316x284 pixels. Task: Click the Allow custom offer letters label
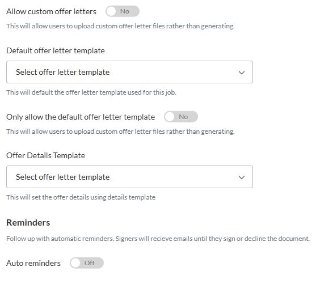point(51,12)
